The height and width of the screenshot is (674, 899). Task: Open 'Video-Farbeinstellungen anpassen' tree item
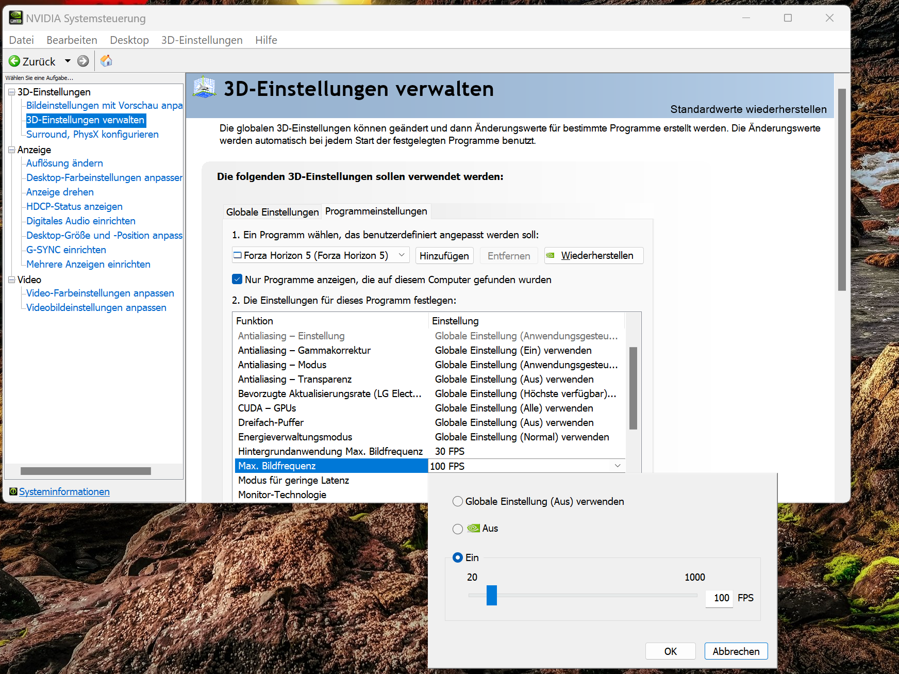coord(100,293)
